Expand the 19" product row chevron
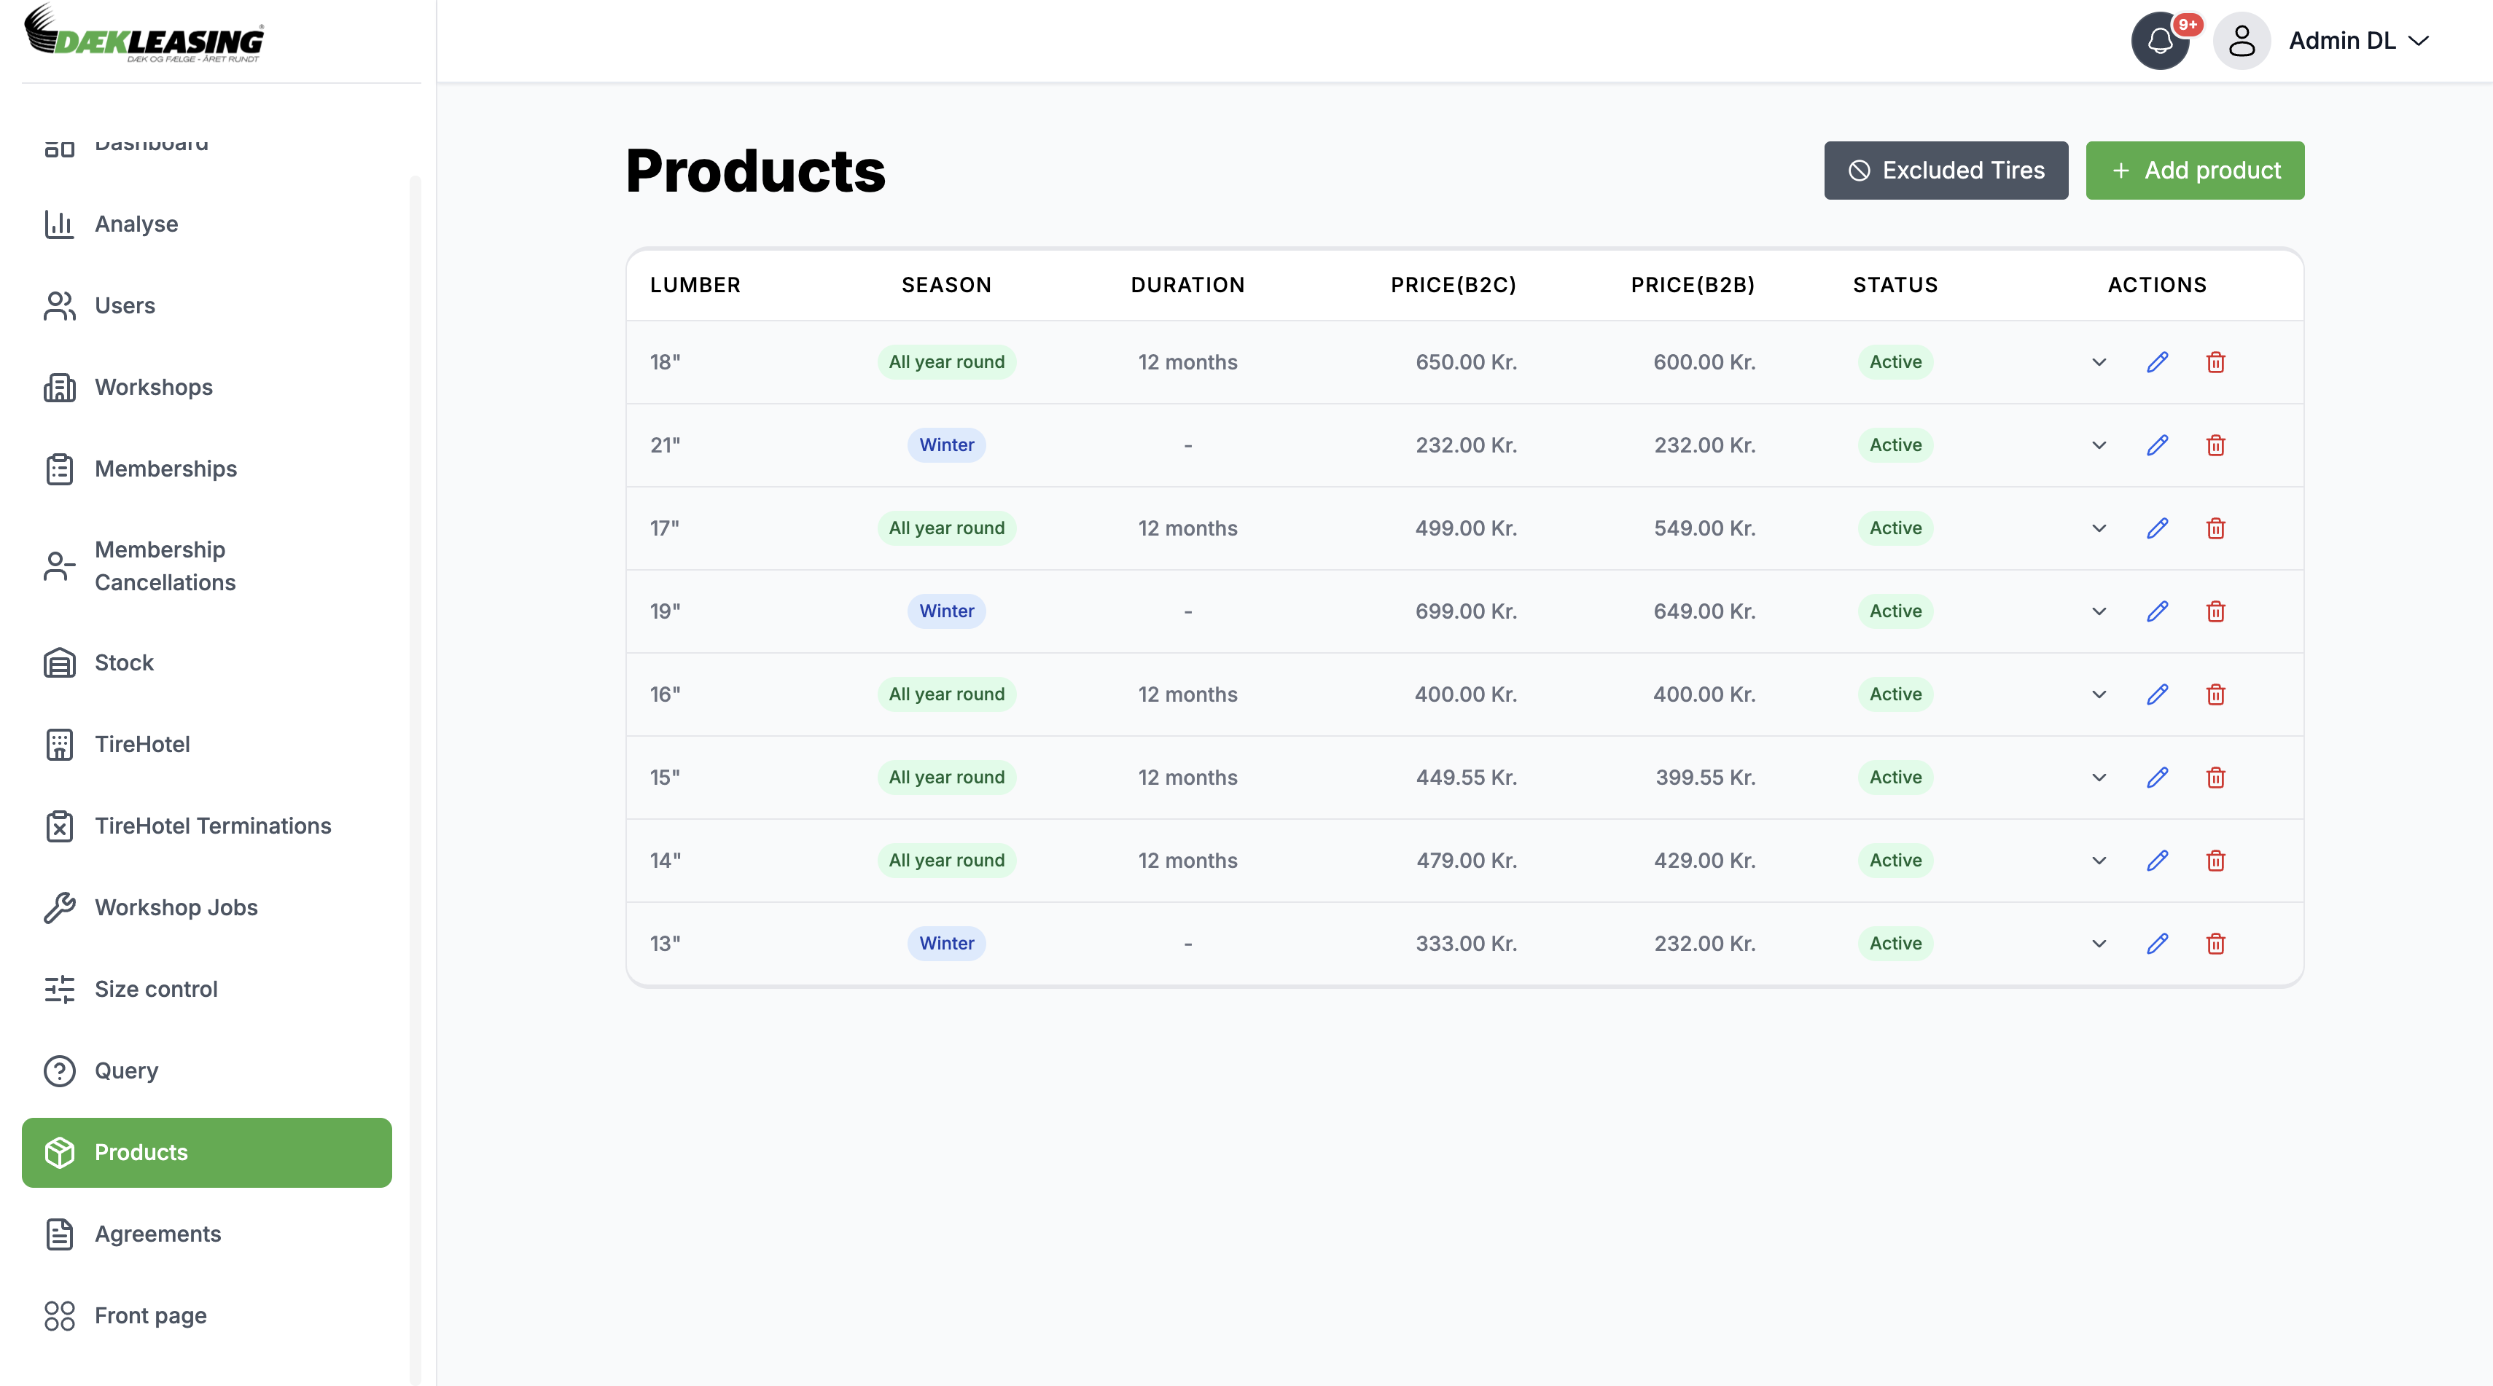The height and width of the screenshot is (1386, 2493). pos(2098,611)
